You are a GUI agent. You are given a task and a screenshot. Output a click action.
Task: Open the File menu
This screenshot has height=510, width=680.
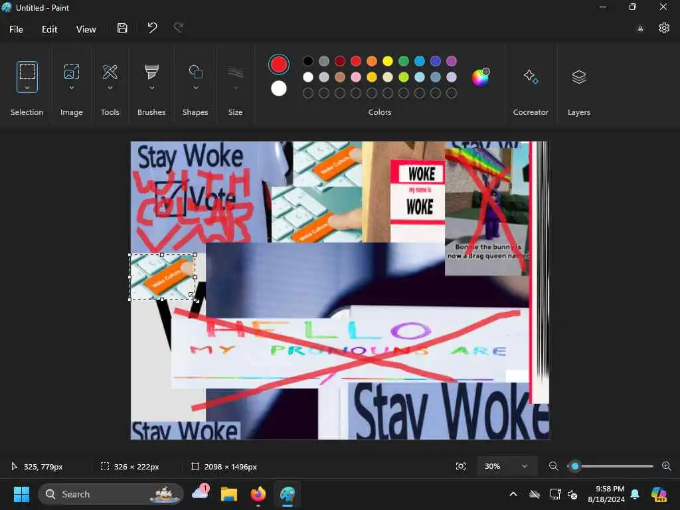[16, 29]
